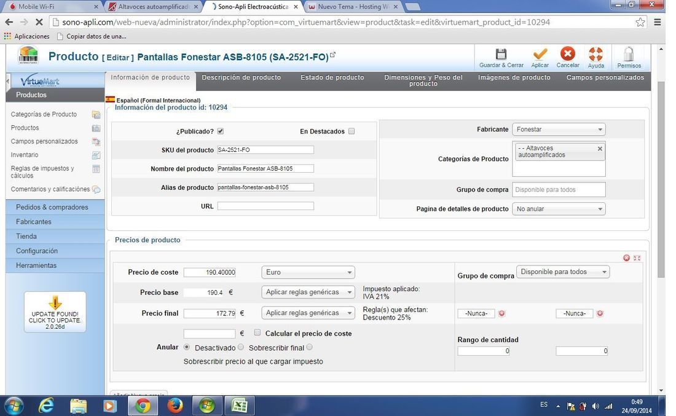
Task: Click the Campos personalizados sidebar icon
Action: pos(96,141)
